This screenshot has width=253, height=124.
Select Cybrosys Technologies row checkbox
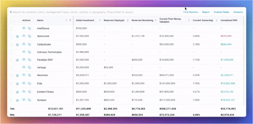12,52
